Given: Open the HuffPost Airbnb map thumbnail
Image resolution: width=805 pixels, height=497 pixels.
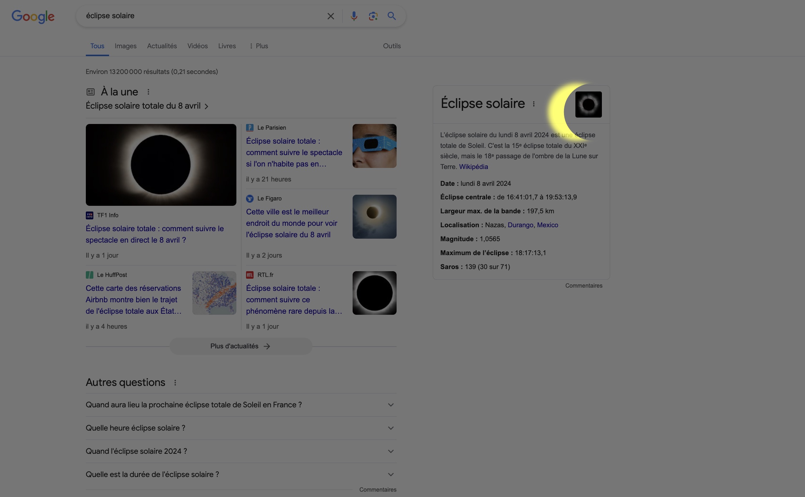Looking at the screenshot, I should tap(214, 293).
